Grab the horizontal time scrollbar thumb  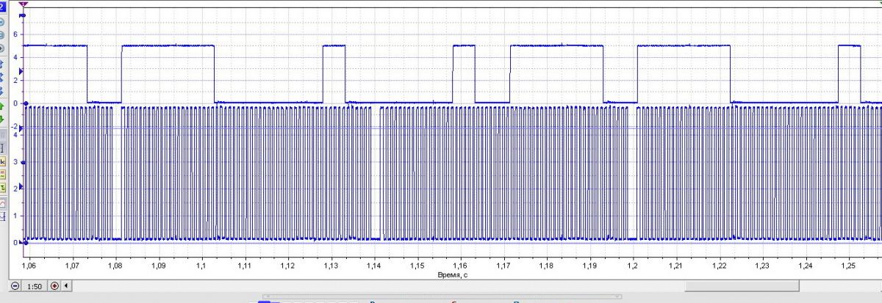741,286
